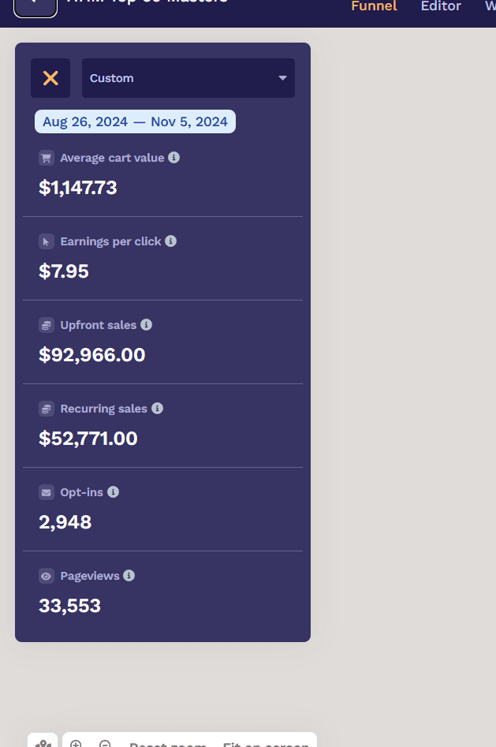Screen dimensions: 496x747
Task: Click the coins icon beside Recurring sales
Action: [x=47, y=408]
